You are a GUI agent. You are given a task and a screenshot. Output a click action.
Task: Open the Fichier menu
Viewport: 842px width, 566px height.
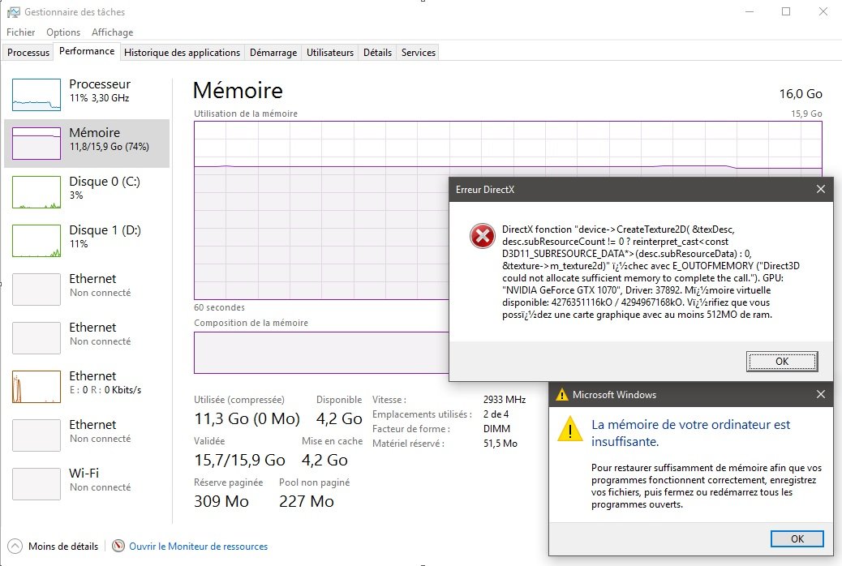[21, 32]
